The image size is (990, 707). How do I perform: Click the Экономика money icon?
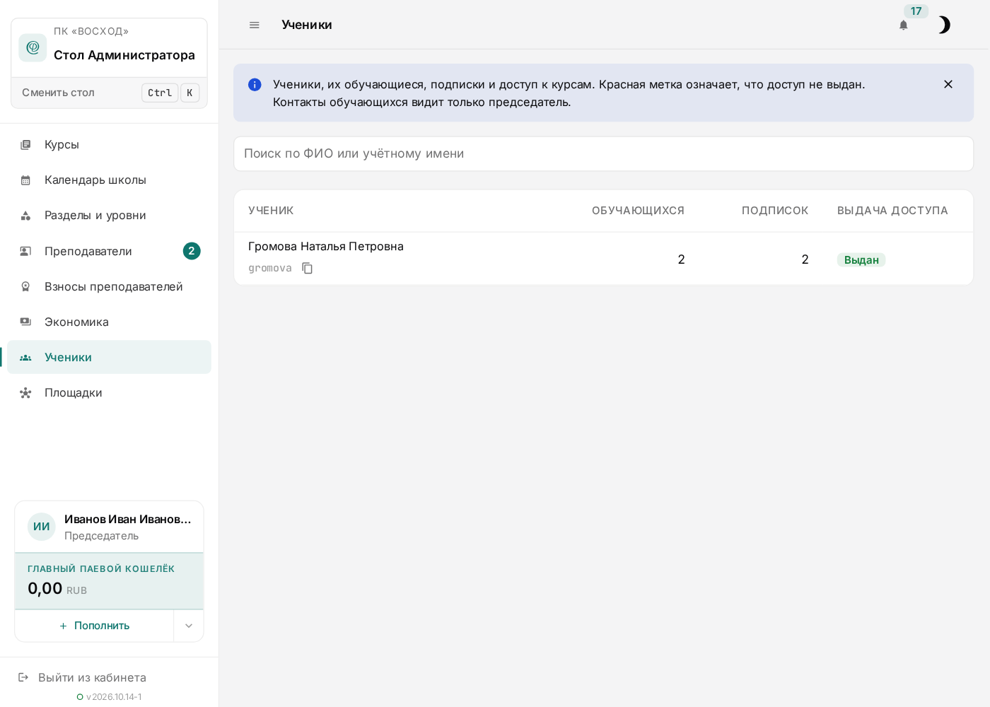click(x=25, y=322)
